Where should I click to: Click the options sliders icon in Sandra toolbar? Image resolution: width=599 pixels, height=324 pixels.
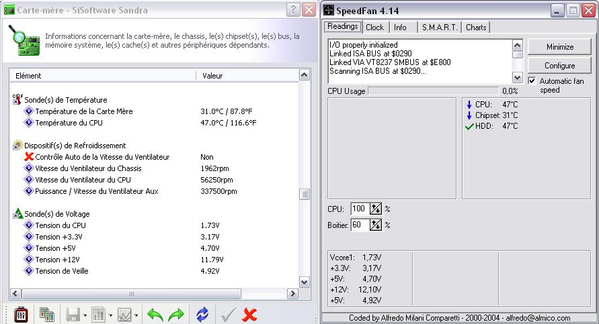pos(20,314)
